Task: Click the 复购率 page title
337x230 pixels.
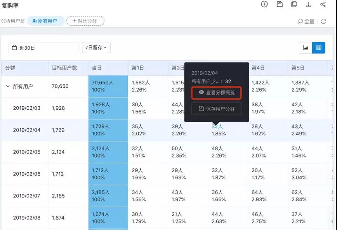Action: [10, 5]
